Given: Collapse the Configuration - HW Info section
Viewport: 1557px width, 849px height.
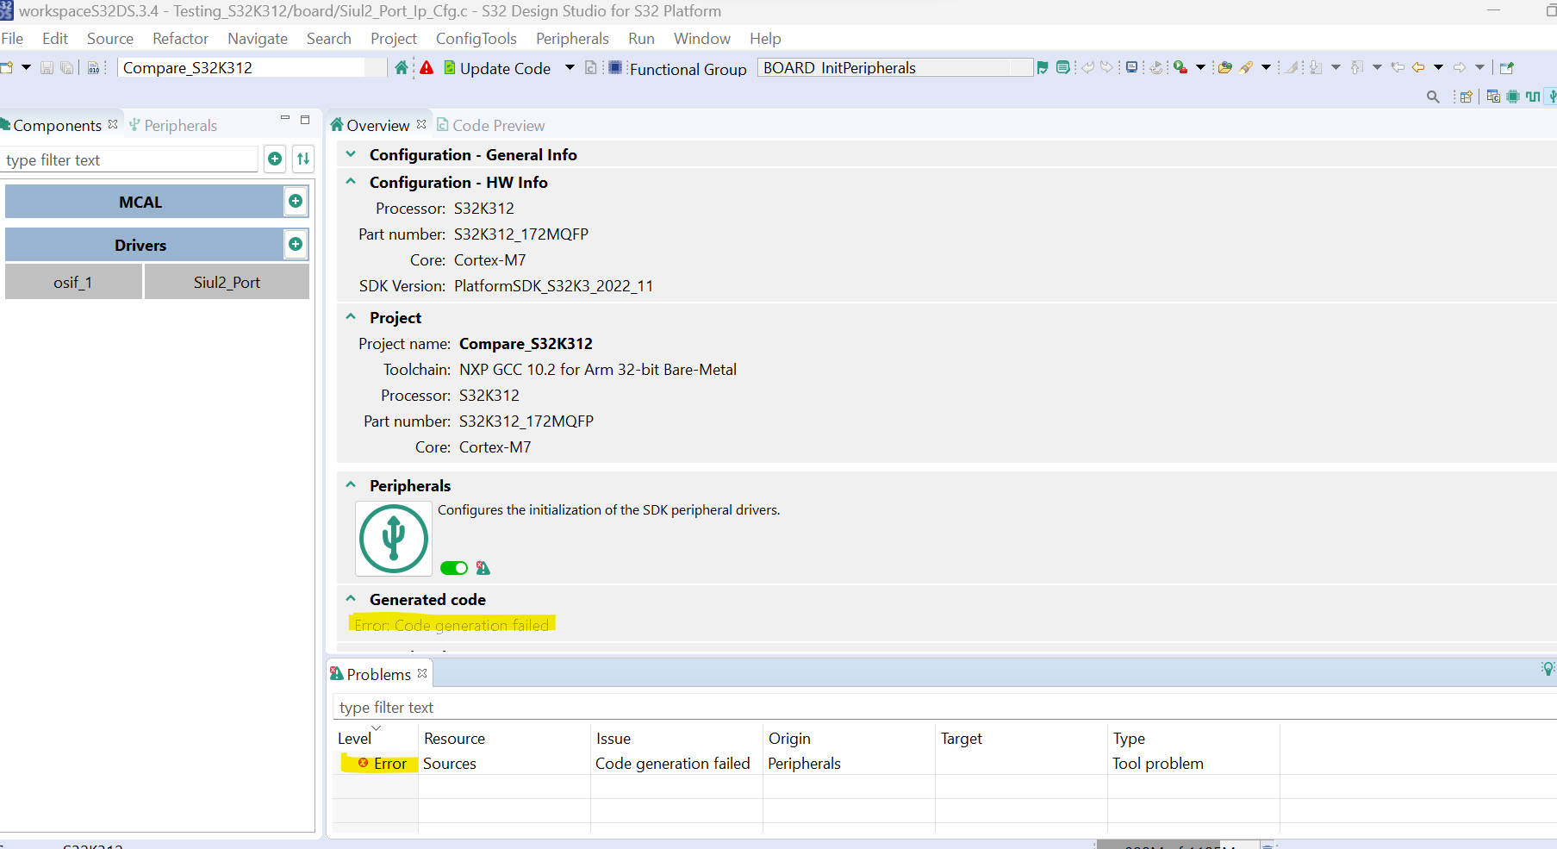Looking at the screenshot, I should click(x=351, y=182).
